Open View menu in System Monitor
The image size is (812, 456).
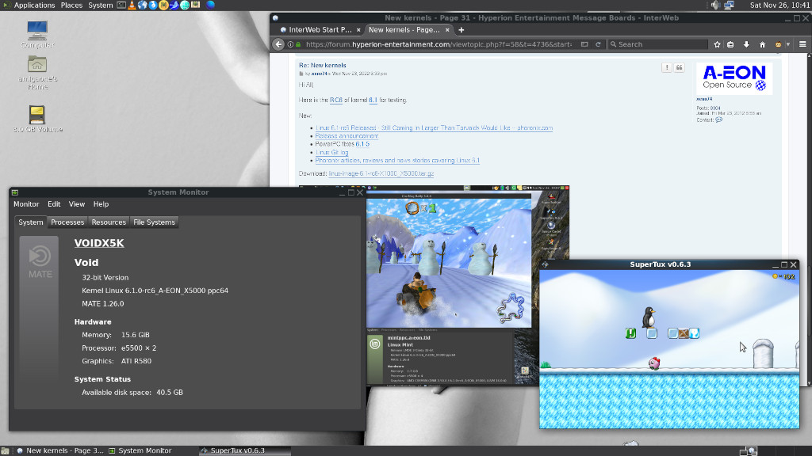pyautogui.click(x=77, y=204)
